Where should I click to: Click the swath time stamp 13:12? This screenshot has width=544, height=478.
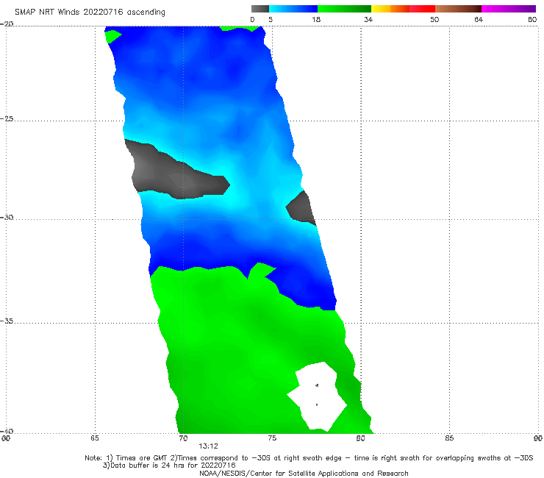click(208, 446)
